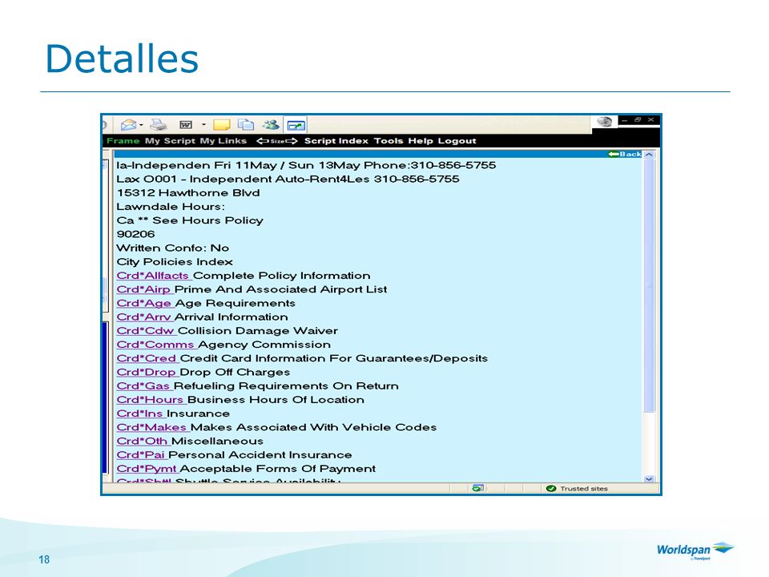Click 'Ca ** See Hours Policy' text
The image size is (769, 577).
coord(190,220)
